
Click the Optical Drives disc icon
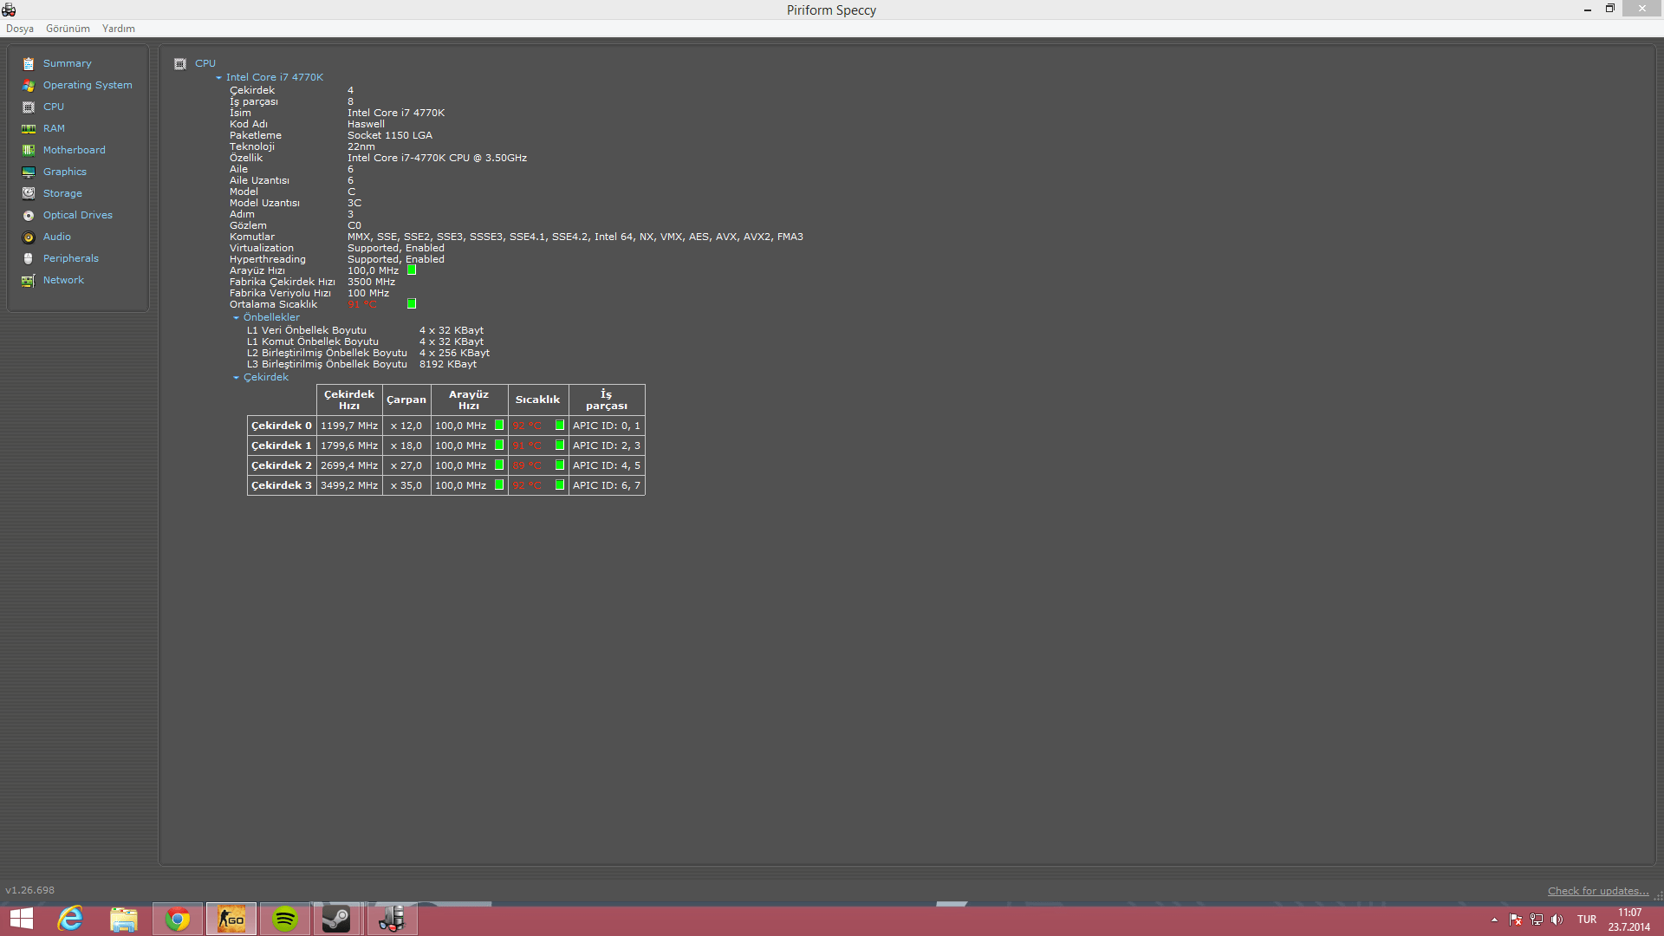tap(29, 216)
